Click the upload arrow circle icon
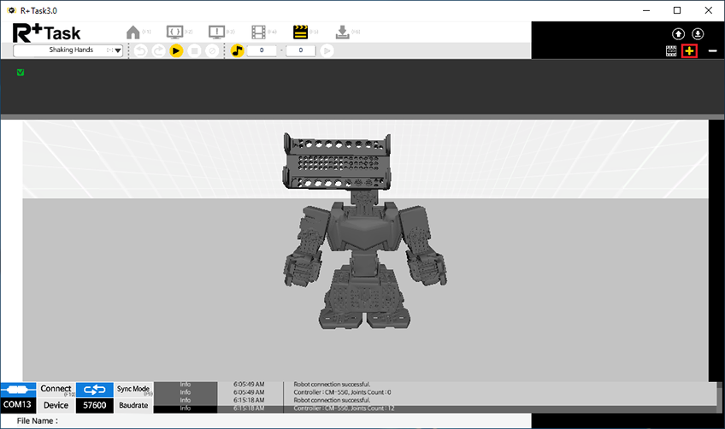The width and height of the screenshot is (725, 429). coord(679,34)
